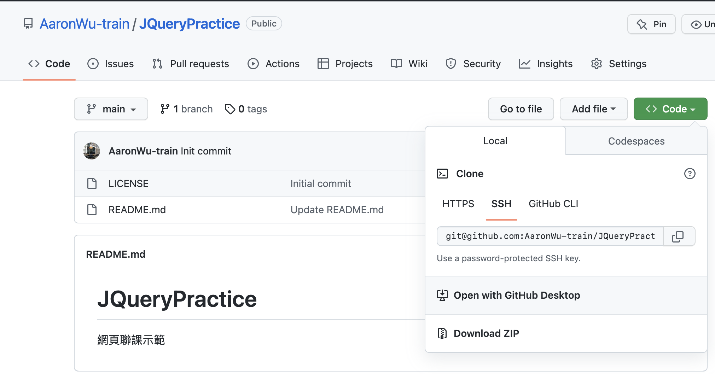Open the AaronWu-train commit author link

143,151
